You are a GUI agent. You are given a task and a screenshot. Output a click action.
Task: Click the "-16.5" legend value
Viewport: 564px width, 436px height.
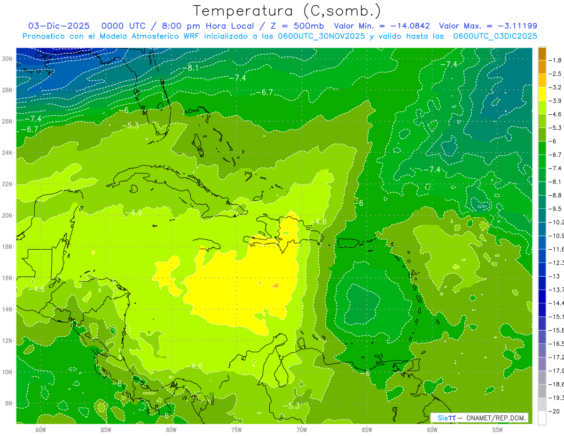point(556,344)
